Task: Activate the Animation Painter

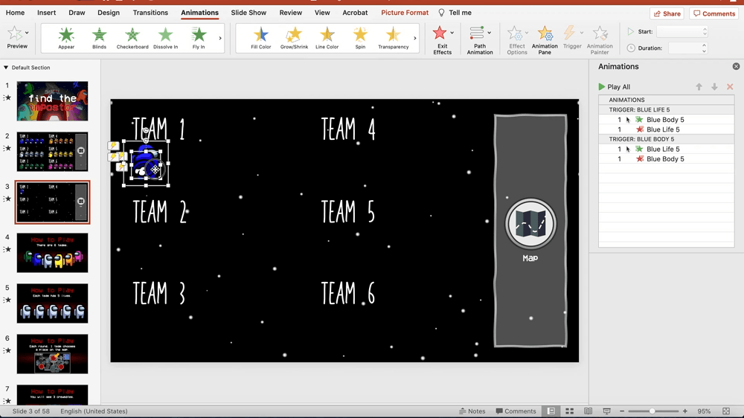Action: pos(600,40)
